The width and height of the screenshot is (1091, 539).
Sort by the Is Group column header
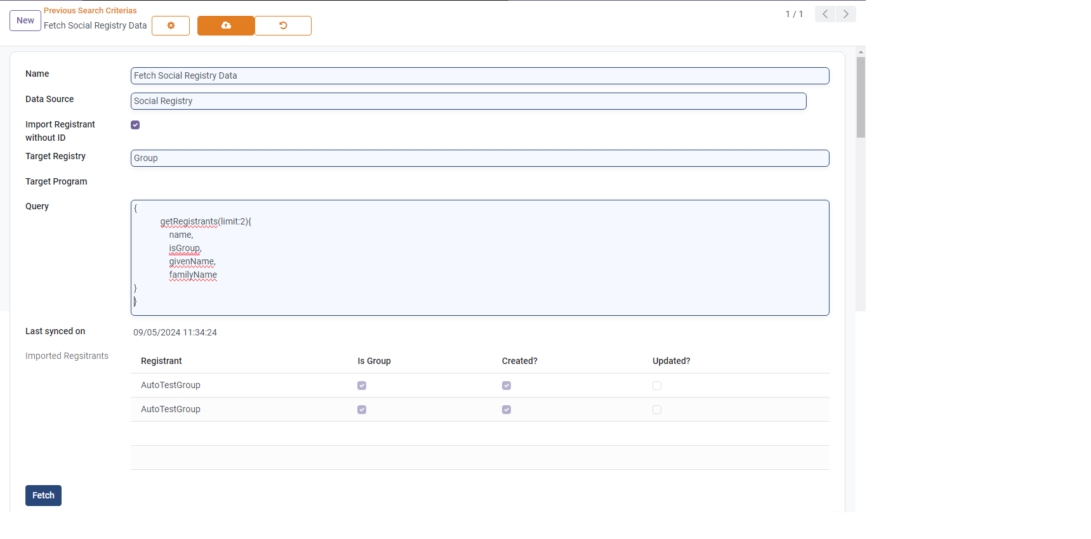[x=374, y=361]
